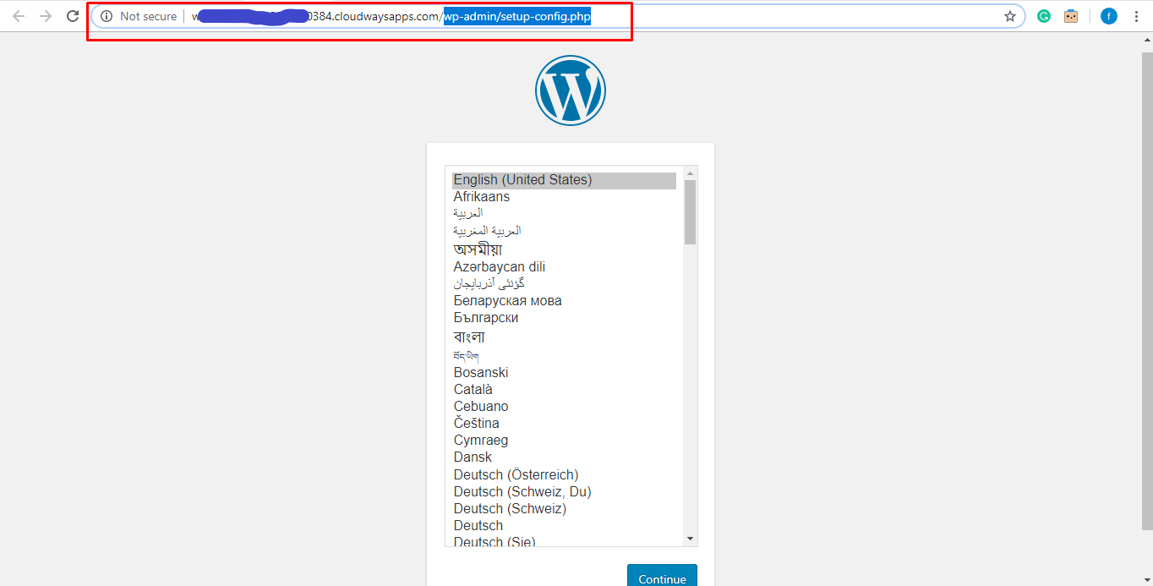Screen dimensions: 1153x586
Task: Click the language list scroll down arrow
Action: point(690,539)
